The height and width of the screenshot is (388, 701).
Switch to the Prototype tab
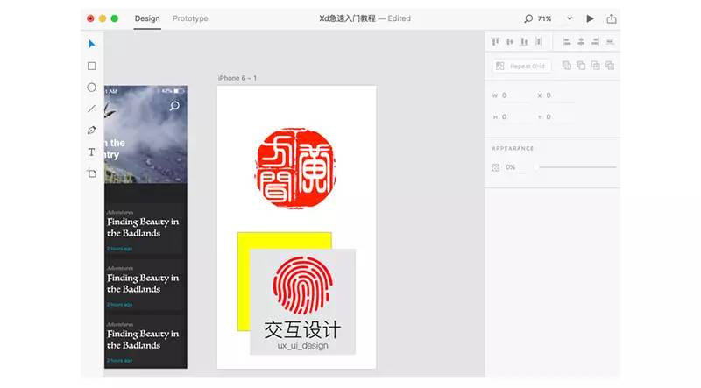(190, 18)
